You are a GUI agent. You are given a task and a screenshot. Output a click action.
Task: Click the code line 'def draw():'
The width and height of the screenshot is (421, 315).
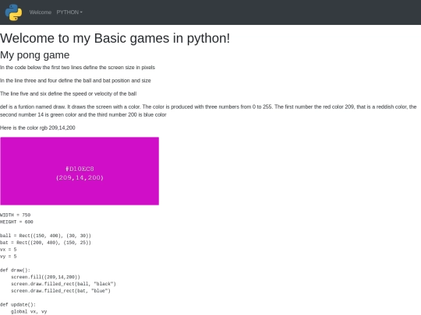(x=16, y=270)
